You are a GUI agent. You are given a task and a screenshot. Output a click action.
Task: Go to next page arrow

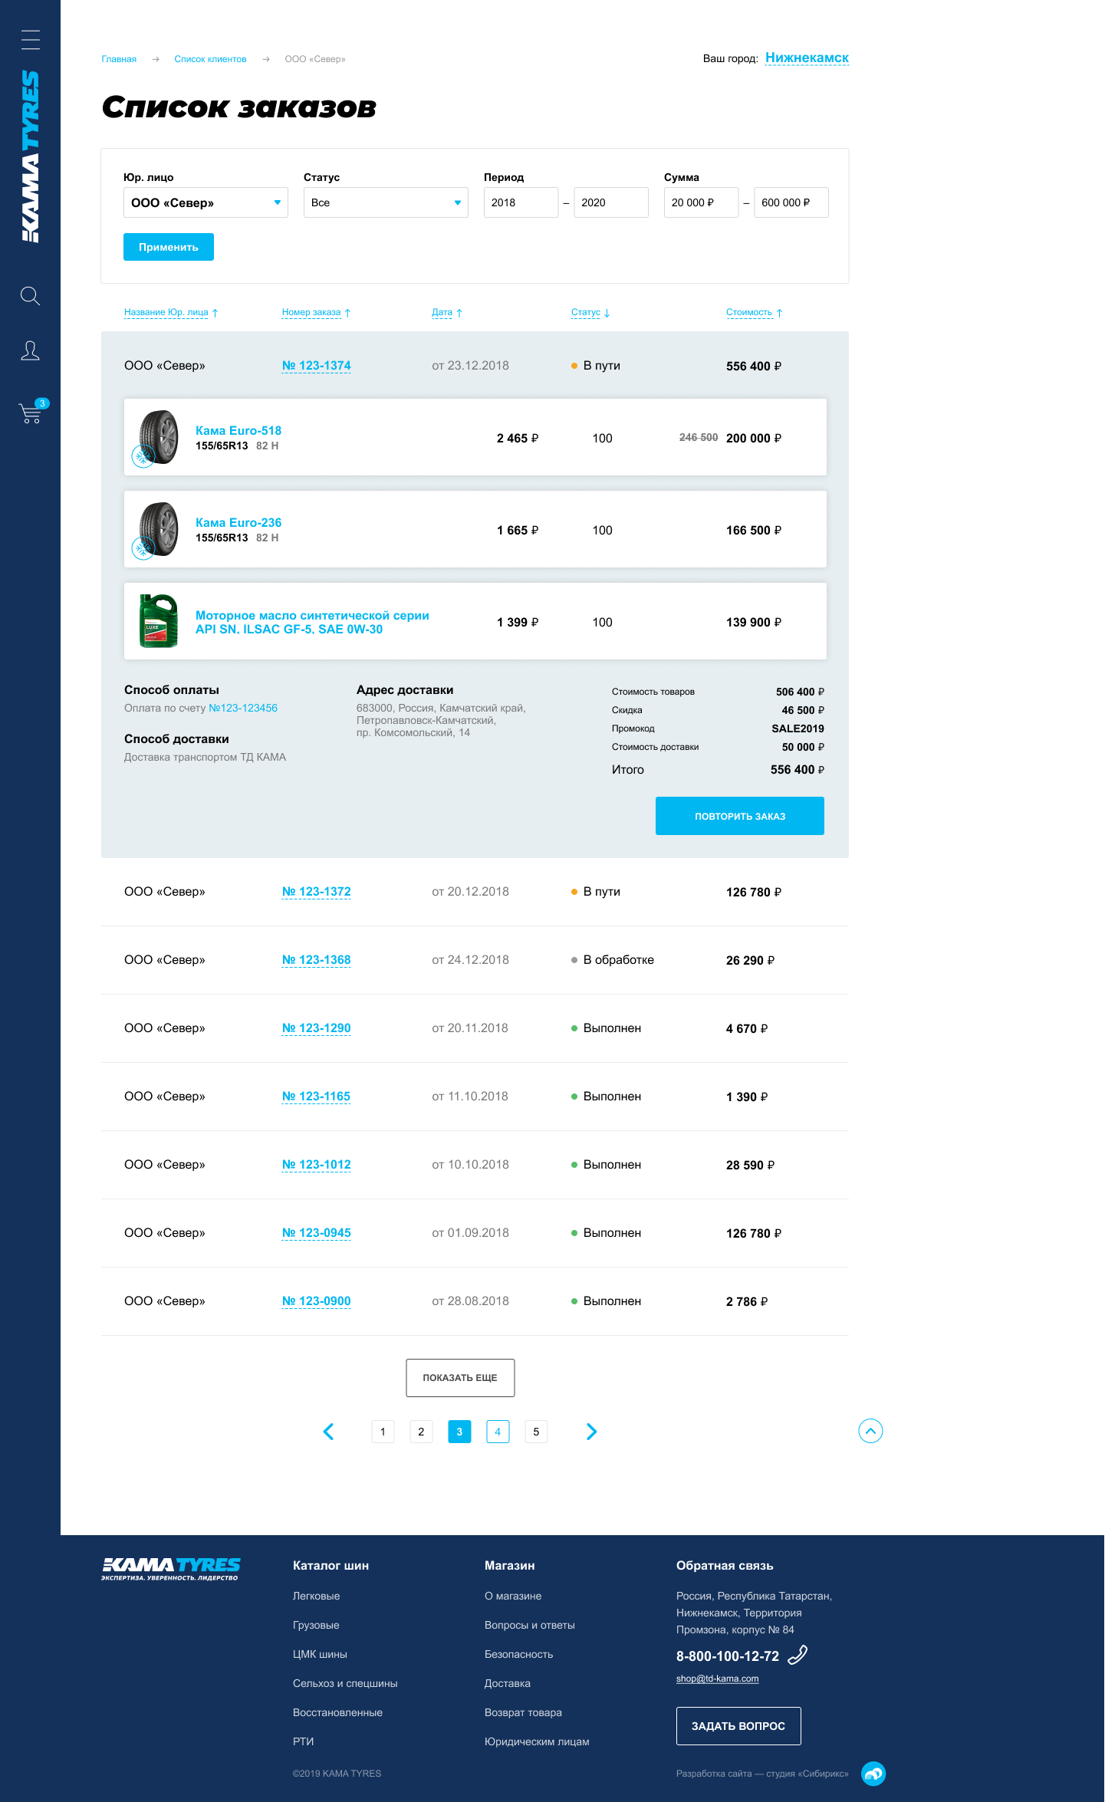(591, 1432)
